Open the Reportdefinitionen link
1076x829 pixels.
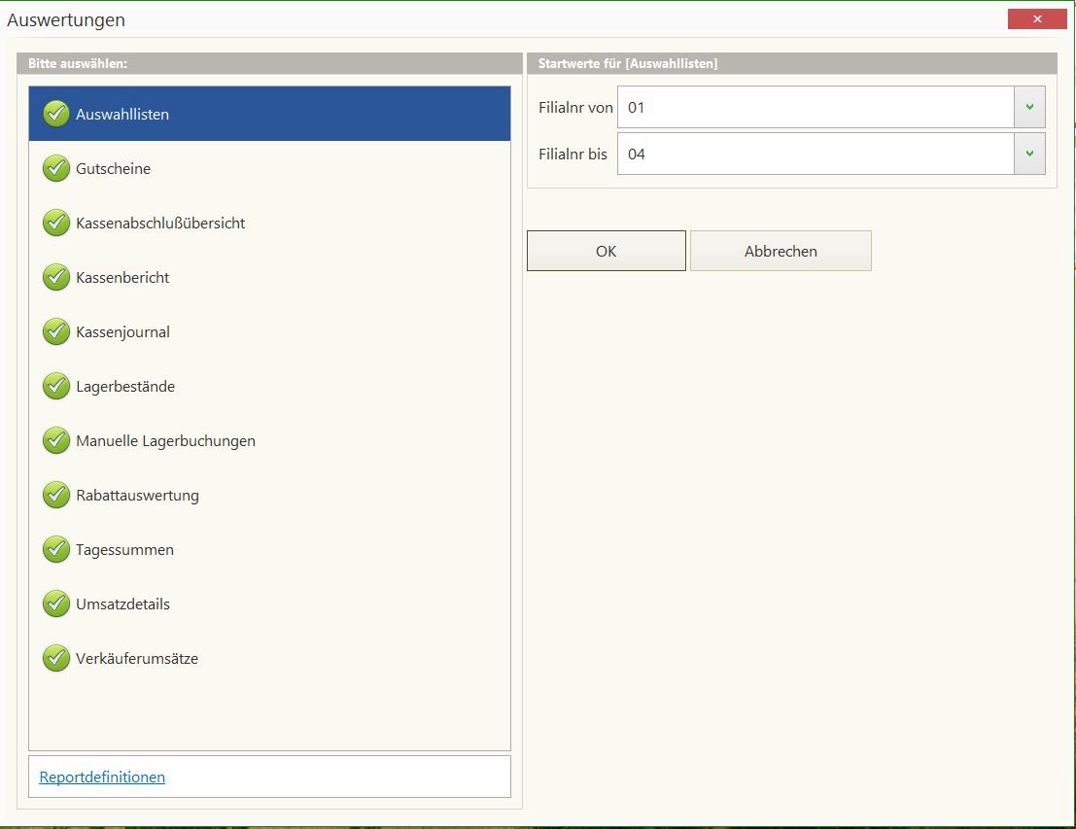(x=102, y=777)
